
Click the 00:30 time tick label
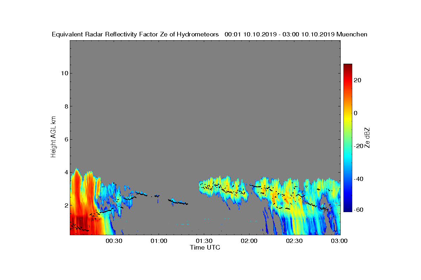coord(114,241)
